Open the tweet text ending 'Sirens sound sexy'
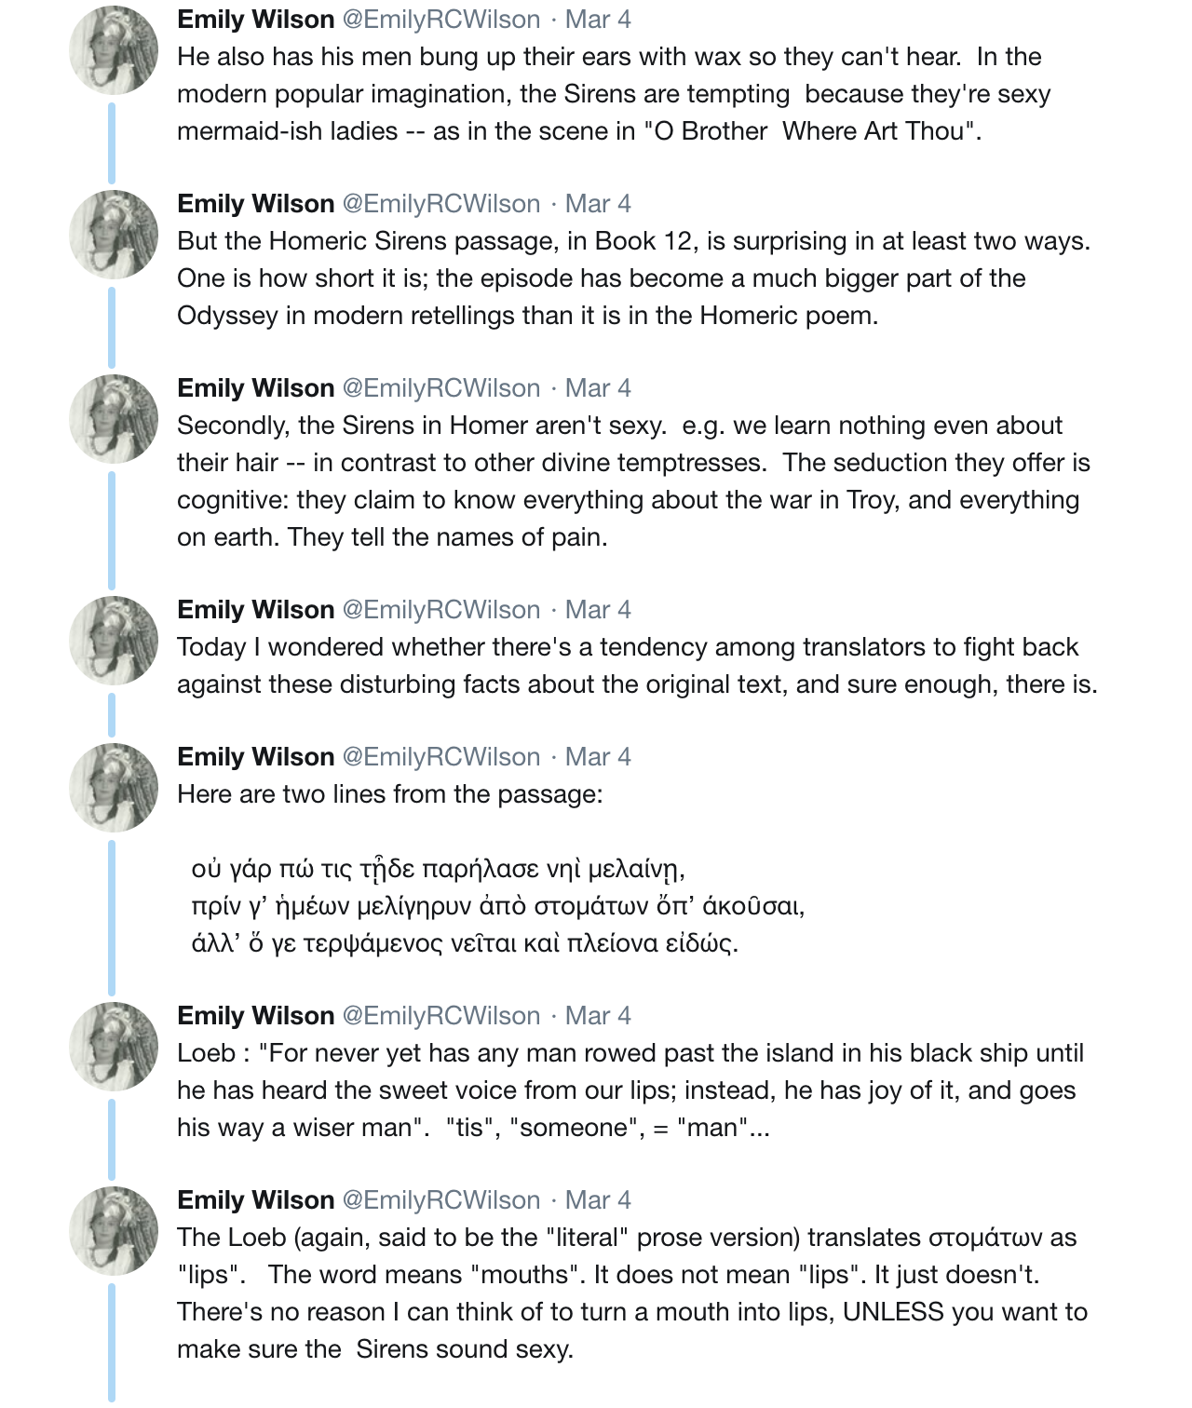This screenshot has height=1408, width=1192. 631,1293
